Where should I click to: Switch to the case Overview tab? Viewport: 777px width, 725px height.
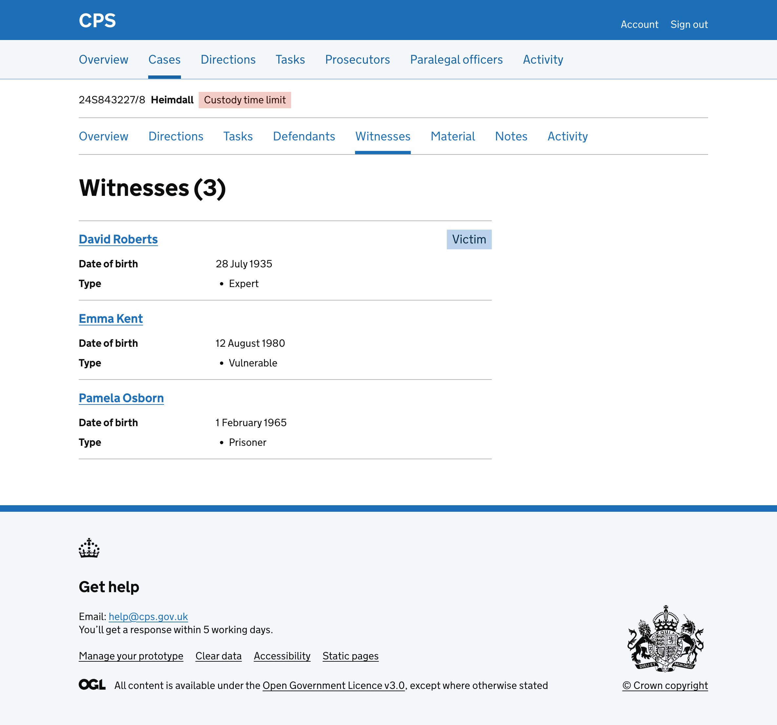(x=104, y=136)
